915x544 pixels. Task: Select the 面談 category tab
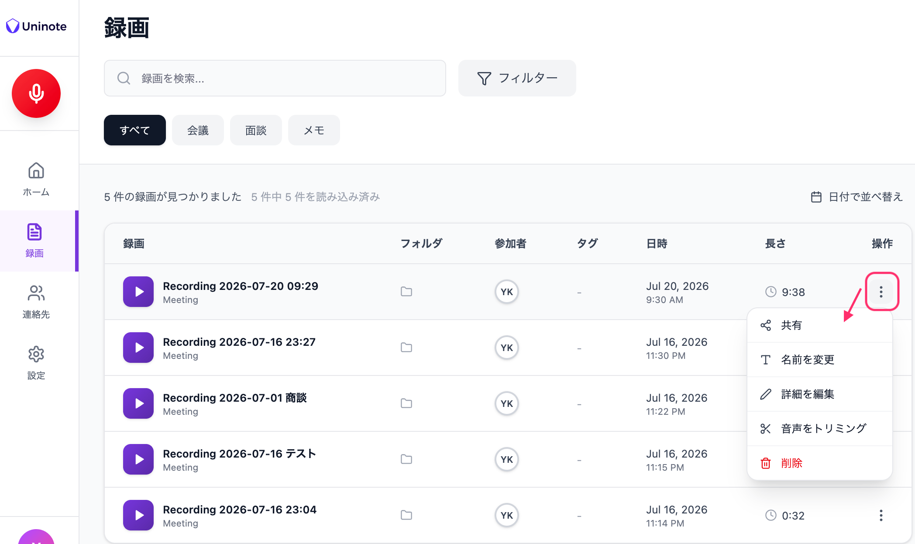pos(256,130)
